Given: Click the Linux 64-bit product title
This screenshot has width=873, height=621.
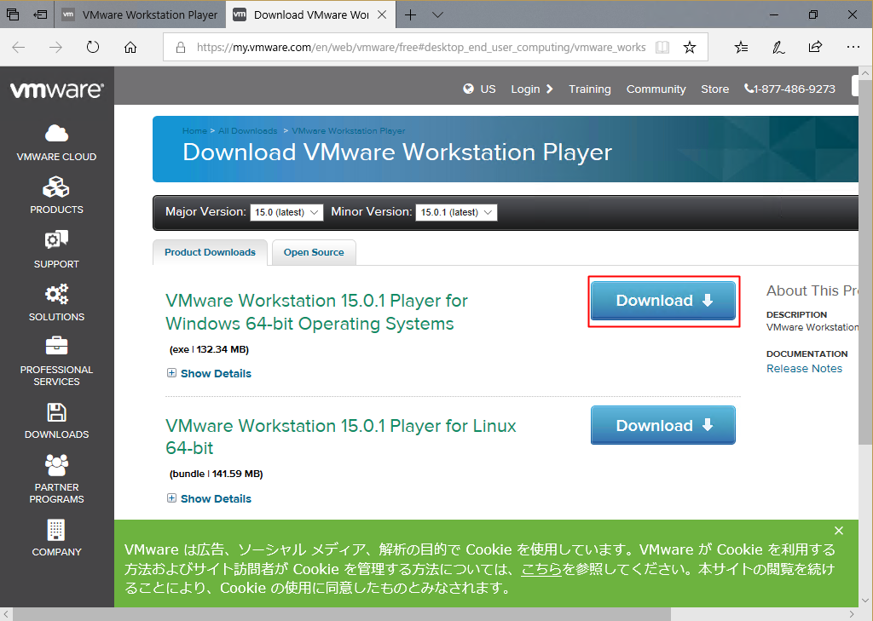Looking at the screenshot, I should coord(341,437).
